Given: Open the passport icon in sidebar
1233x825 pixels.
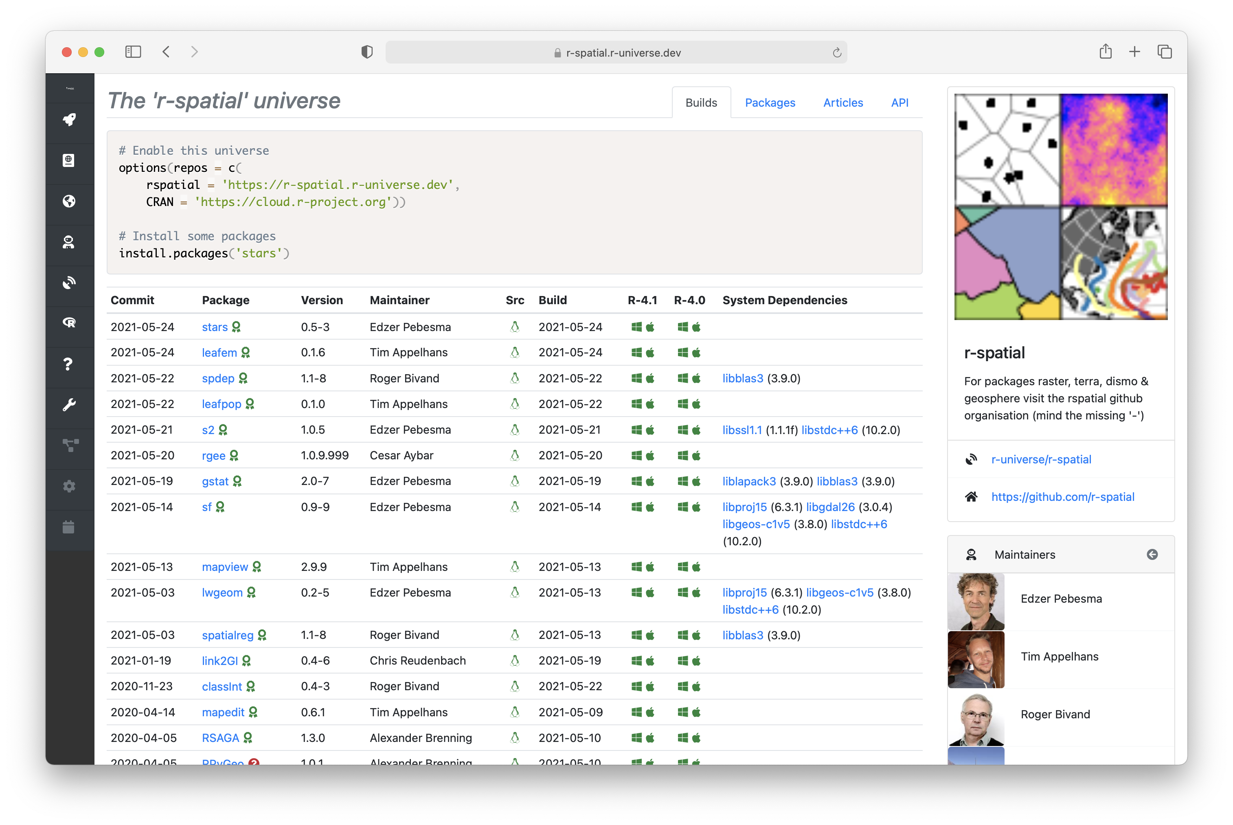Looking at the screenshot, I should [69, 160].
